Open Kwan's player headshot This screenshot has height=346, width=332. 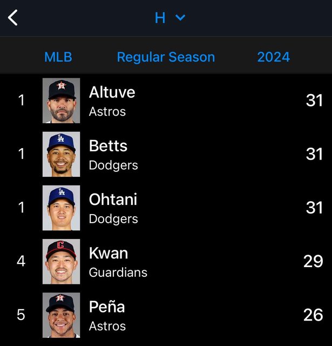click(x=61, y=261)
